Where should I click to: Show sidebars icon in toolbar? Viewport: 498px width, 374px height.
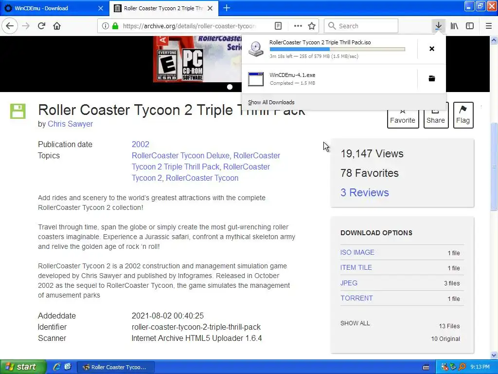[x=470, y=26]
